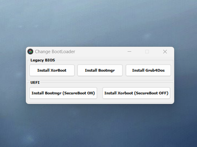Click the UEFI group label

click(x=35, y=83)
